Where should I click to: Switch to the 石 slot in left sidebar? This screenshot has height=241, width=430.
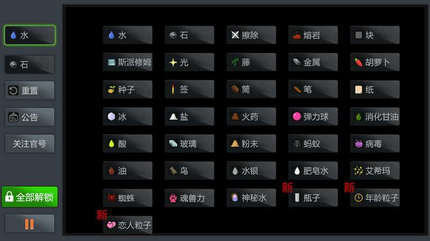[30, 64]
